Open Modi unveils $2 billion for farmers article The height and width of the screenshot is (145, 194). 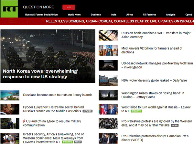tap(152, 50)
